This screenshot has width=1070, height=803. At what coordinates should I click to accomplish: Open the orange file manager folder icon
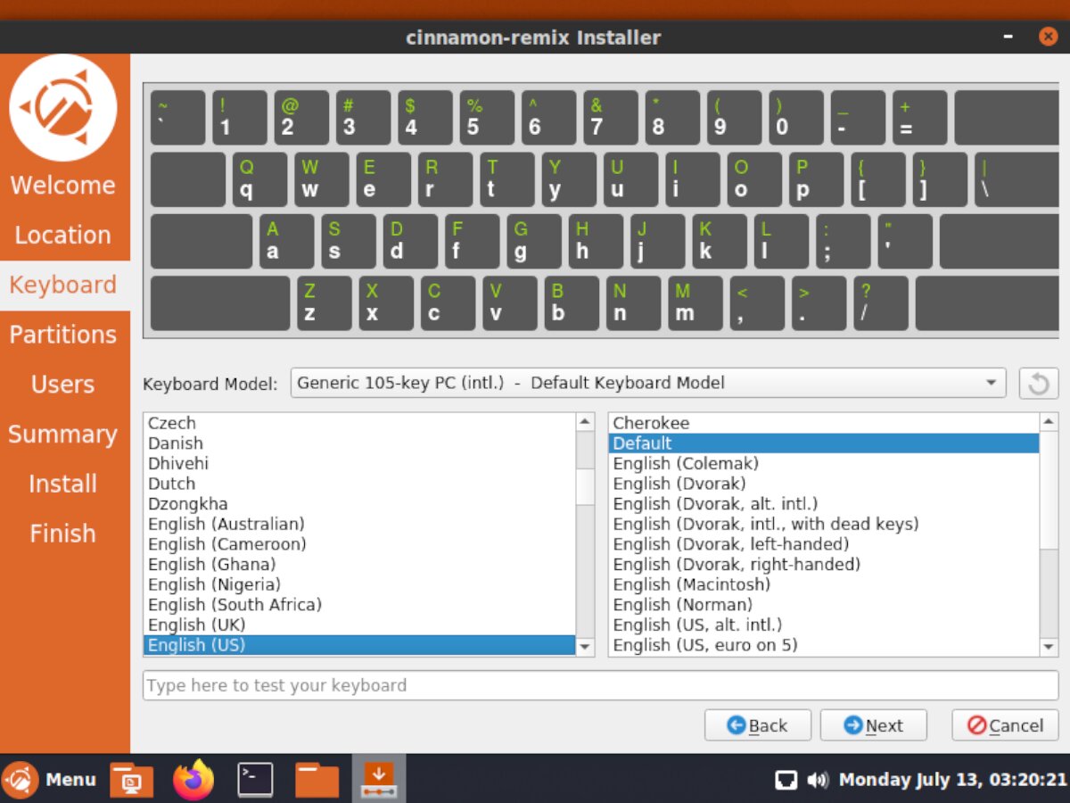(x=315, y=778)
